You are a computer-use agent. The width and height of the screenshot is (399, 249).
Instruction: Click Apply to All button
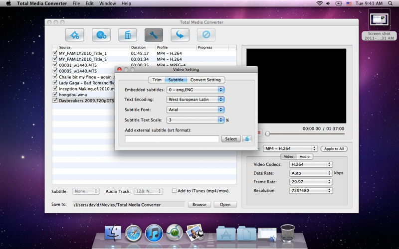(334, 148)
